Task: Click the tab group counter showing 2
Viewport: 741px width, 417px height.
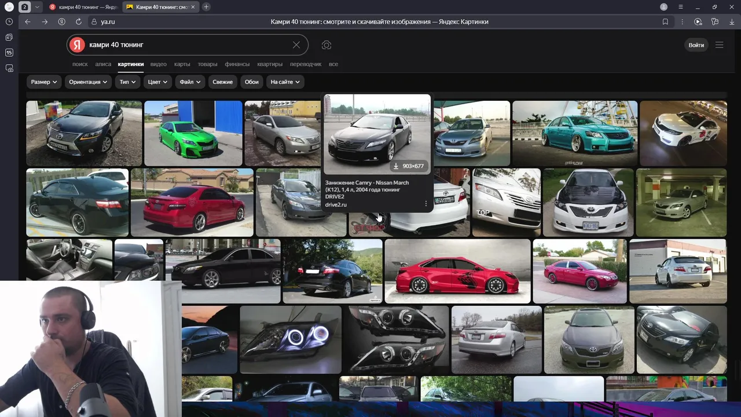Action: click(x=25, y=7)
